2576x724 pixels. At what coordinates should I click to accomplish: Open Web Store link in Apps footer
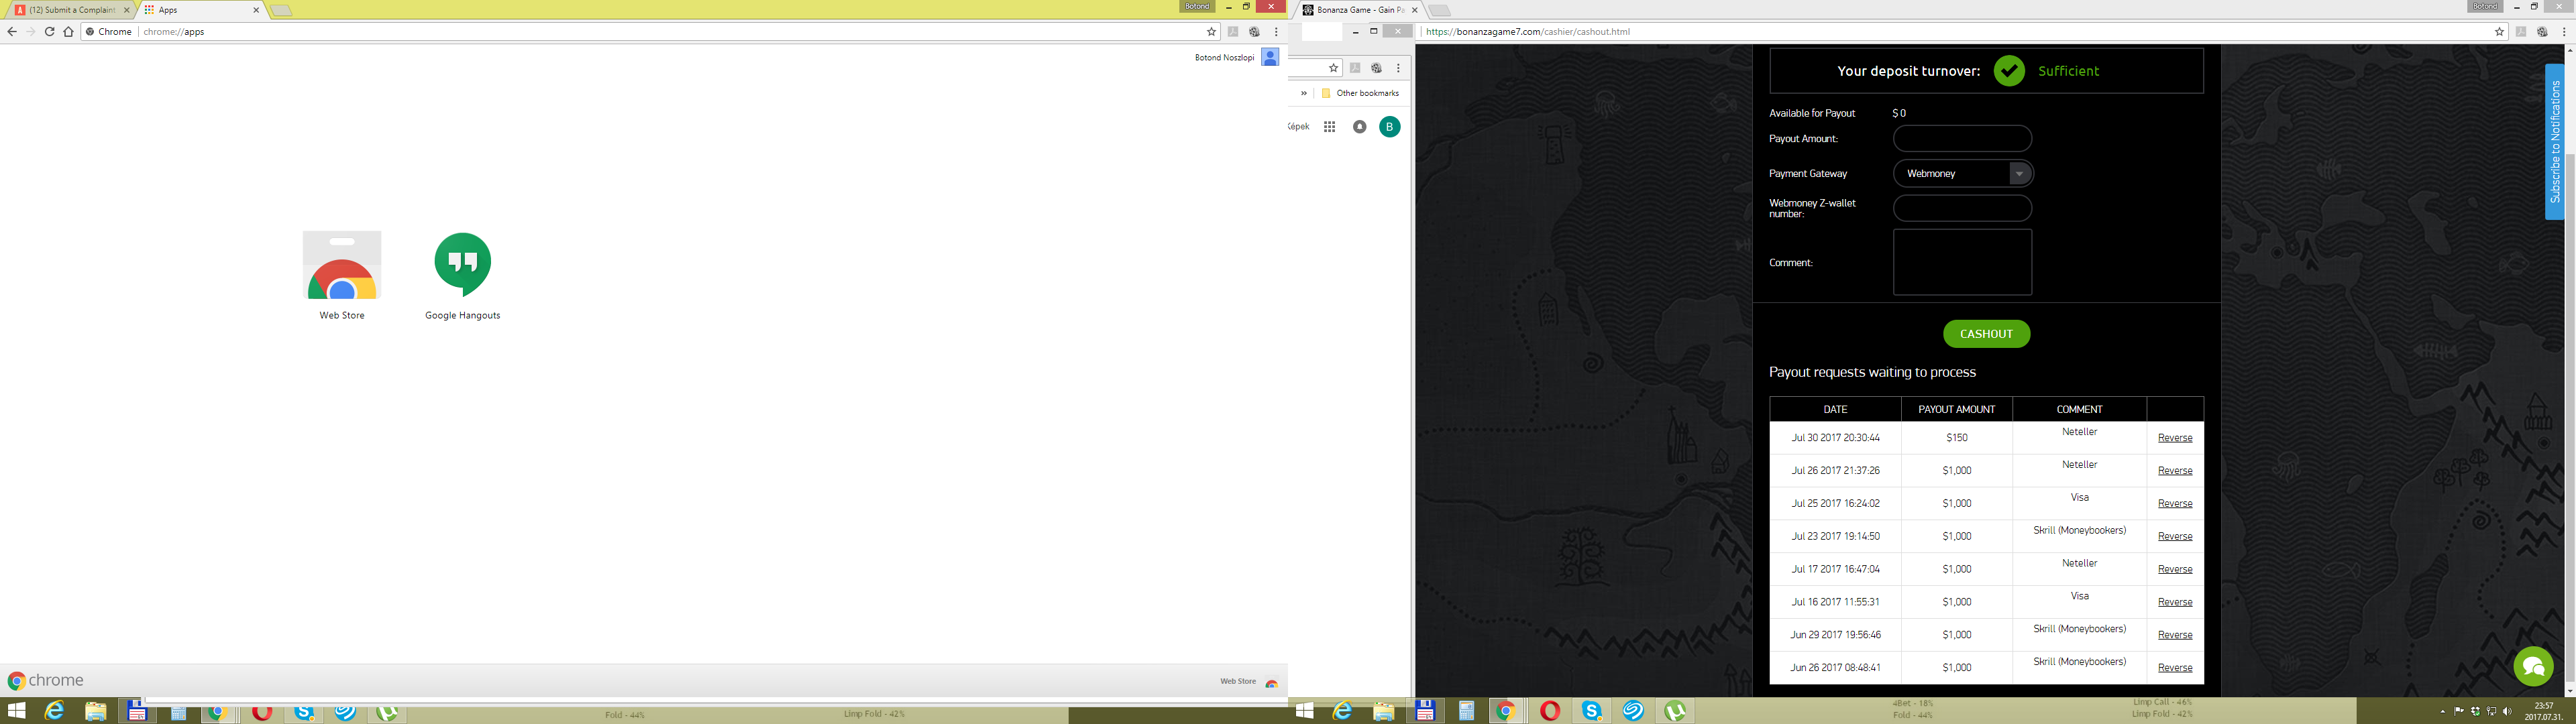(x=1248, y=682)
